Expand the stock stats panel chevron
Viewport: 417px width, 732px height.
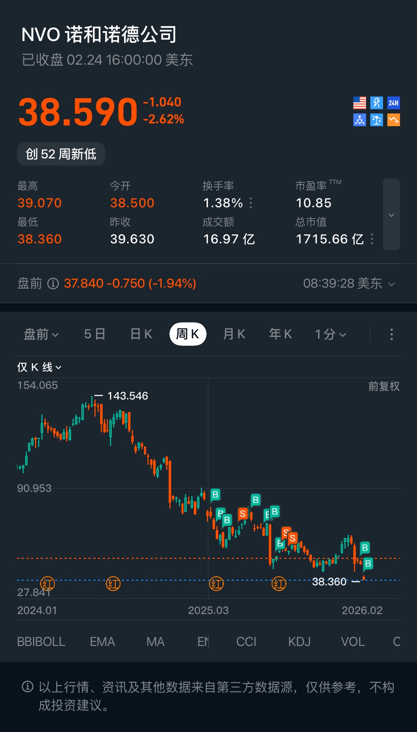pyautogui.click(x=391, y=215)
